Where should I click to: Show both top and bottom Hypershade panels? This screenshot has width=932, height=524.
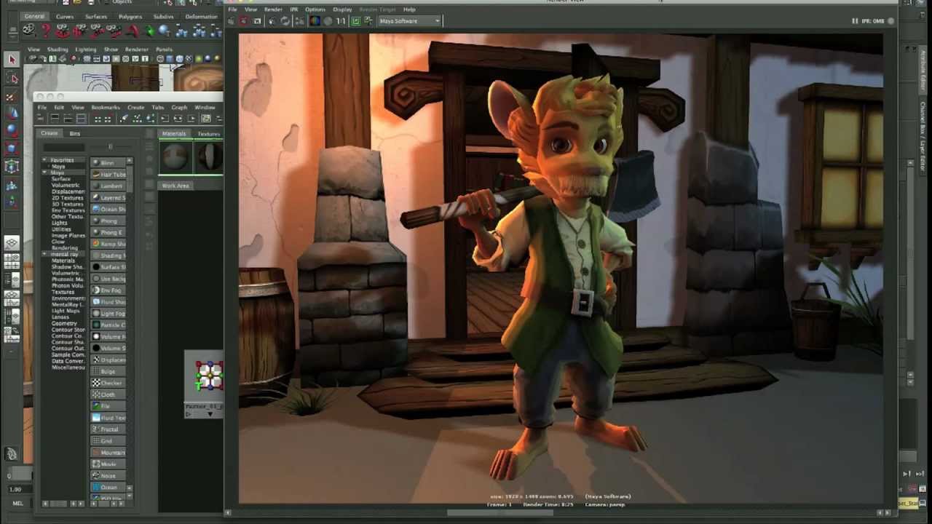(x=82, y=118)
